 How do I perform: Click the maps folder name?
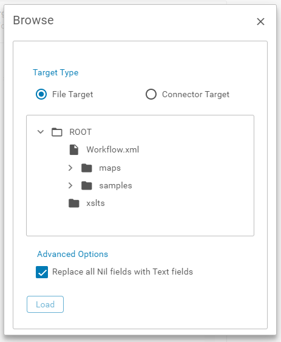(x=110, y=168)
